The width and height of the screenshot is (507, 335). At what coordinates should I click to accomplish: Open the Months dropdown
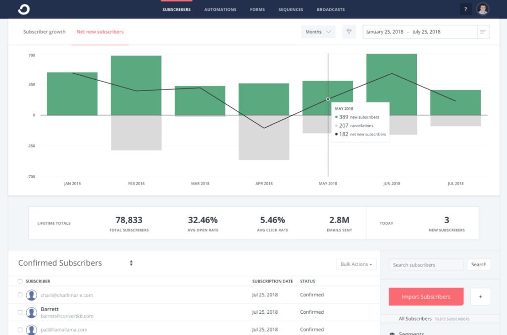[318, 31]
